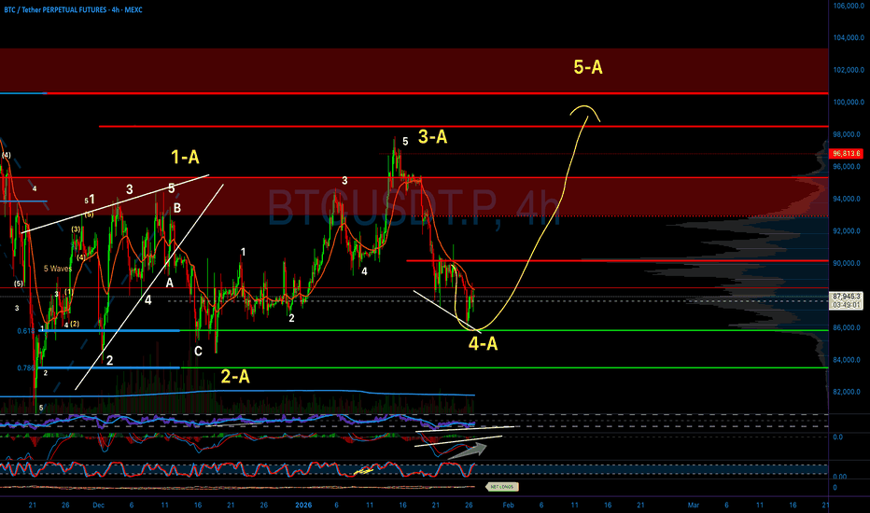Screen dimensions: 870x513
Task: Click the 104,000.0 price axis label
Action: point(849,37)
